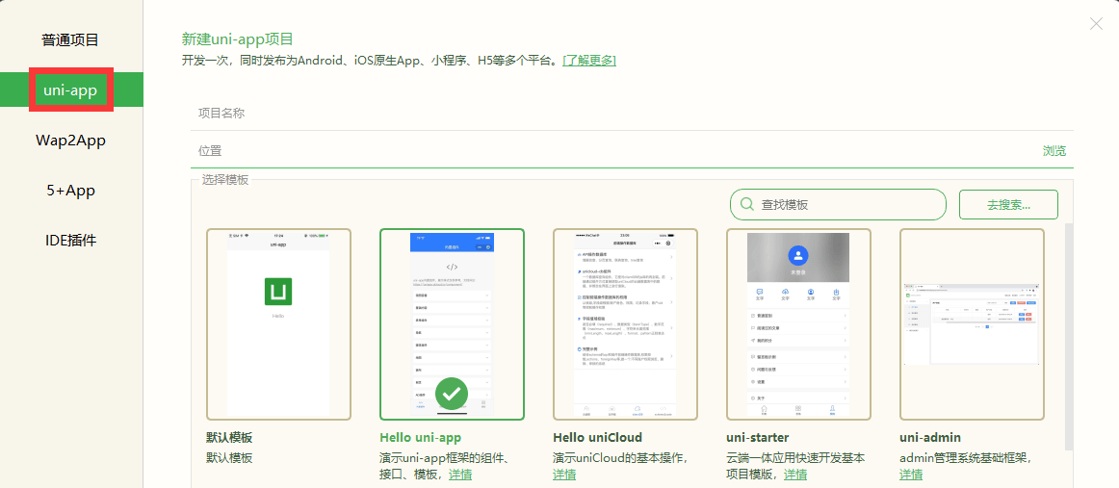Select the uni-starter template thumbnail
1119x488 pixels.
click(798, 324)
